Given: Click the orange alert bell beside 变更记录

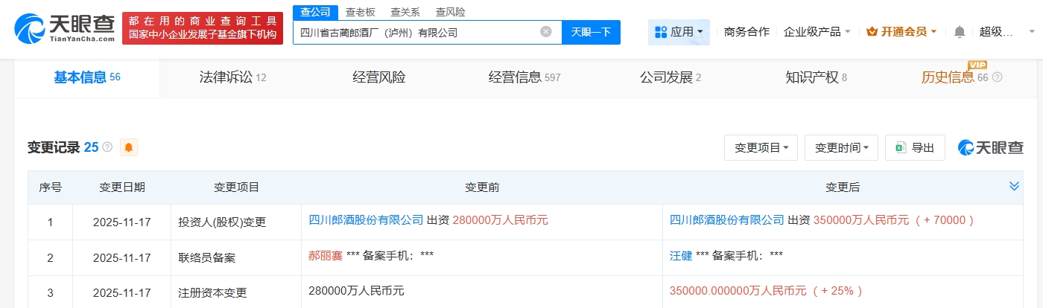Looking at the screenshot, I should 129,147.
